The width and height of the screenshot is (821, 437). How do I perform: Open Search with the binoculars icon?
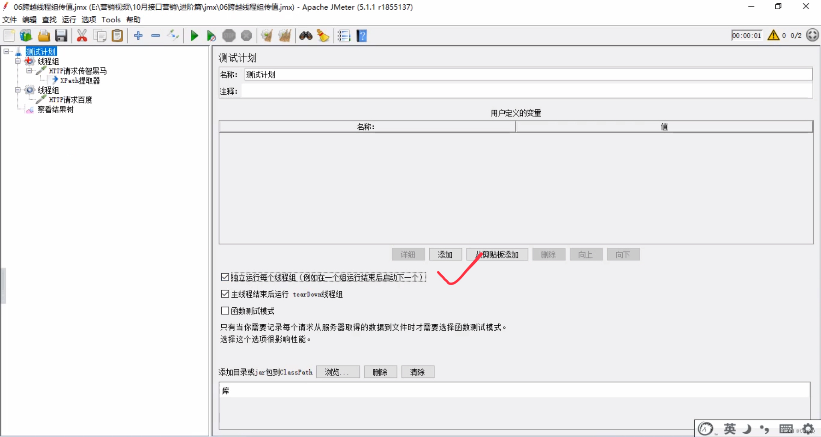point(306,36)
